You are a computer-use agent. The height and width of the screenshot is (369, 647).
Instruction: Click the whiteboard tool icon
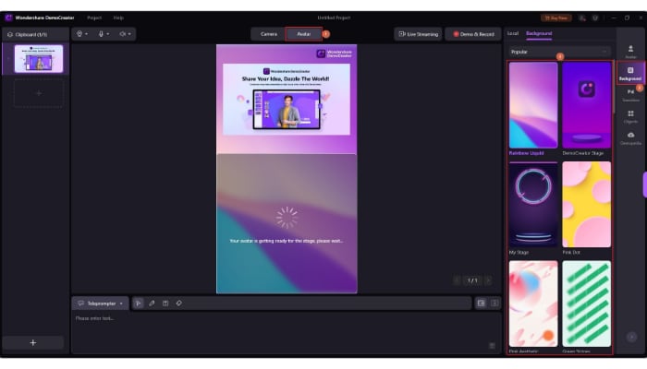pyautogui.click(x=165, y=304)
